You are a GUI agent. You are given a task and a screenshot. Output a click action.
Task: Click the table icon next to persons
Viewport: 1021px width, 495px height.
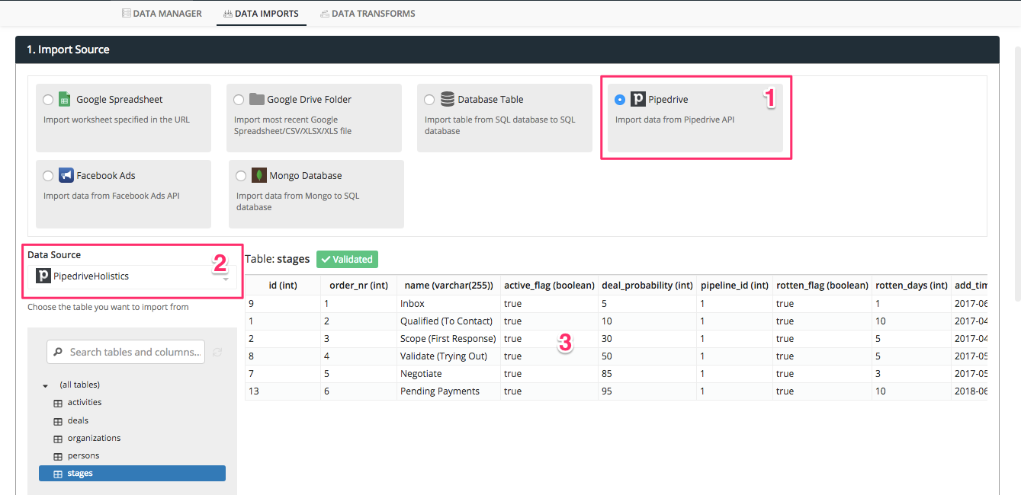(x=58, y=456)
